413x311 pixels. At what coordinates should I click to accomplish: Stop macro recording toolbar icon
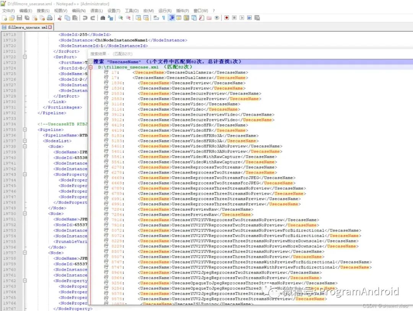coord(234,18)
